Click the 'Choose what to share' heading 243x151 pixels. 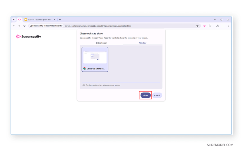[x=91, y=34]
